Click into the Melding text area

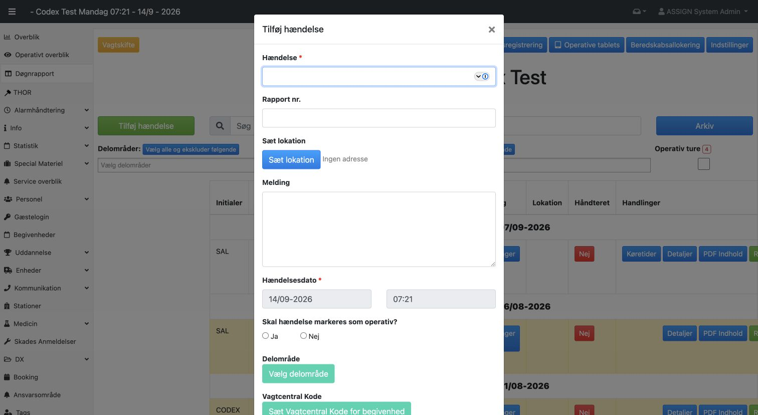pyautogui.click(x=379, y=229)
